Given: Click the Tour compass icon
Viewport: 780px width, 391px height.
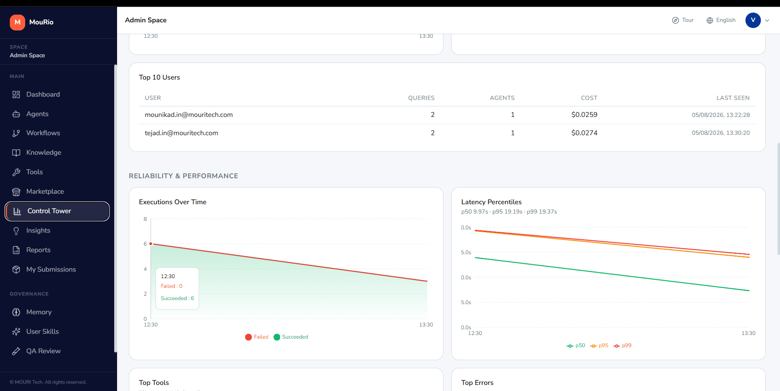Looking at the screenshot, I should [676, 20].
